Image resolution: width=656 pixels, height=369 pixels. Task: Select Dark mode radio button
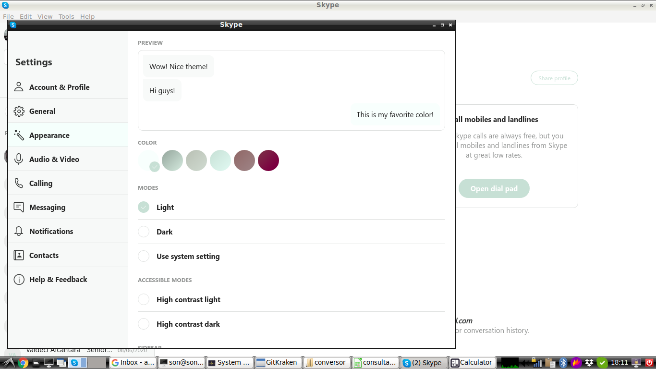pyautogui.click(x=144, y=232)
